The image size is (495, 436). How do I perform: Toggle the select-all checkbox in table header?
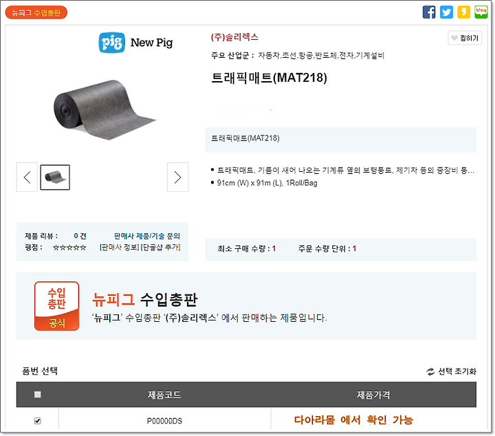coord(38,395)
